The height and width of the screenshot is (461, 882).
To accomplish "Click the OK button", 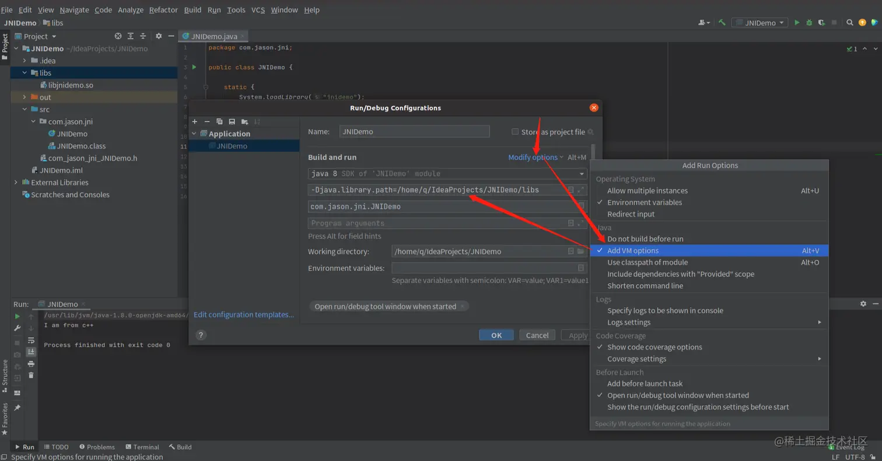I will coord(496,335).
